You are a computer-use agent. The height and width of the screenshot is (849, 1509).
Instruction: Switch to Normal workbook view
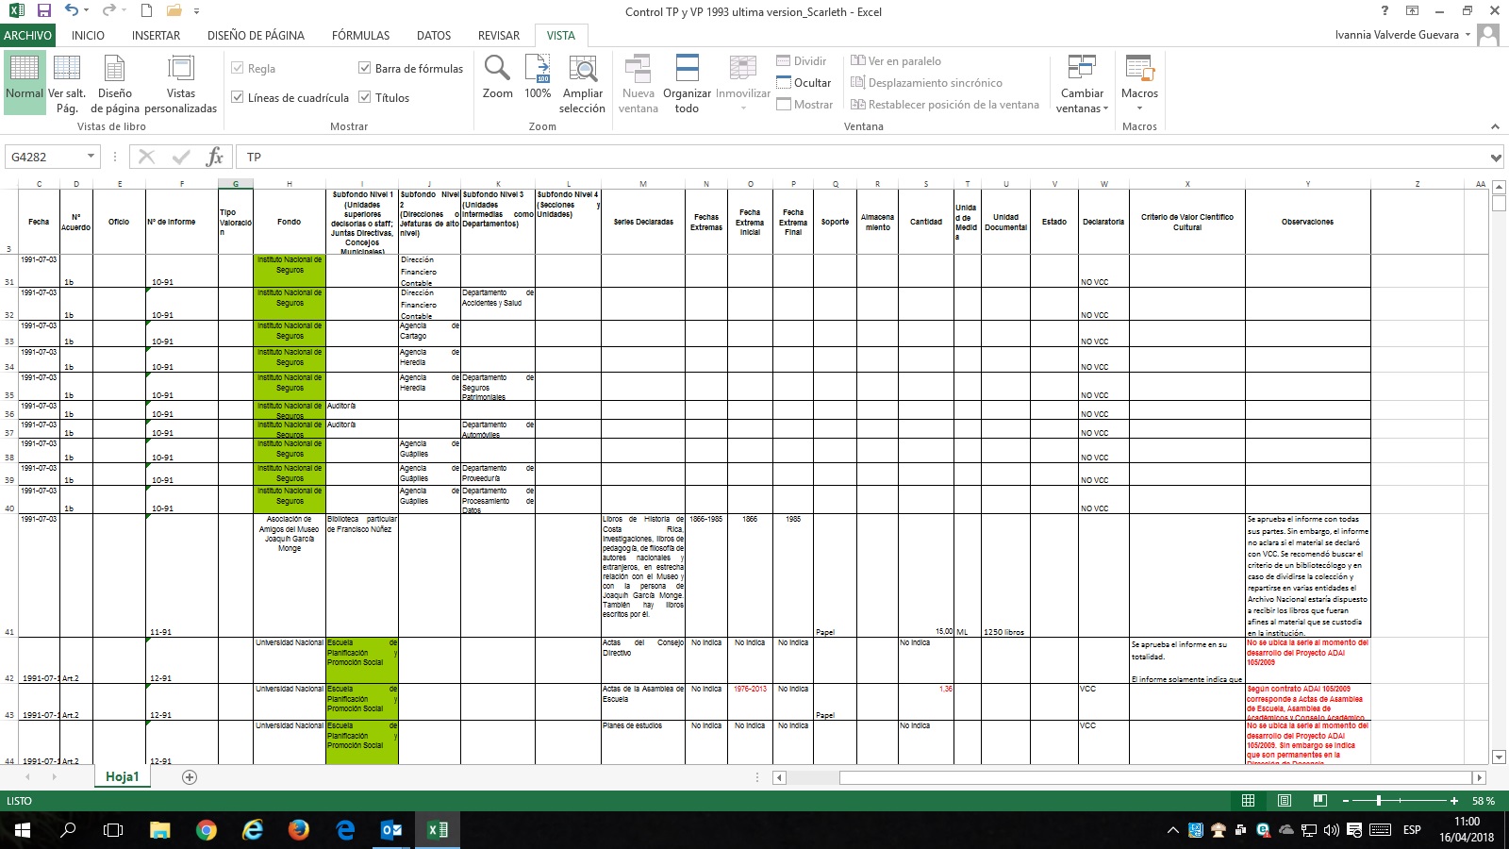25,83
